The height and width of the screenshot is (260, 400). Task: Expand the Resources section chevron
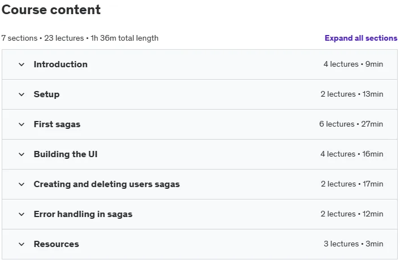coord(21,244)
